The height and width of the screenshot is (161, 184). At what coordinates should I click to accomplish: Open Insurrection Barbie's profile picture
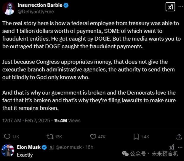click(x=8, y=8)
